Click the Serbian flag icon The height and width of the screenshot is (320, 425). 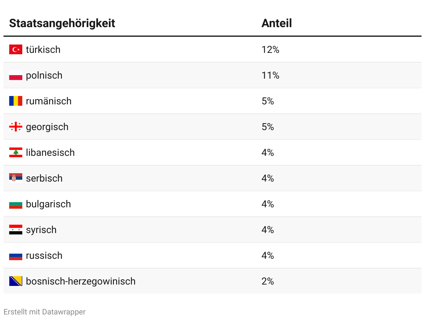click(16, 178)
